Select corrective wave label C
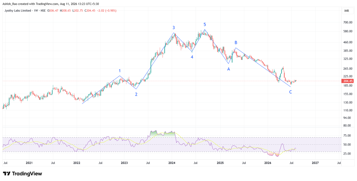This screenshot has height=181, width=357. pyautogui.click(x=291, y=92)
